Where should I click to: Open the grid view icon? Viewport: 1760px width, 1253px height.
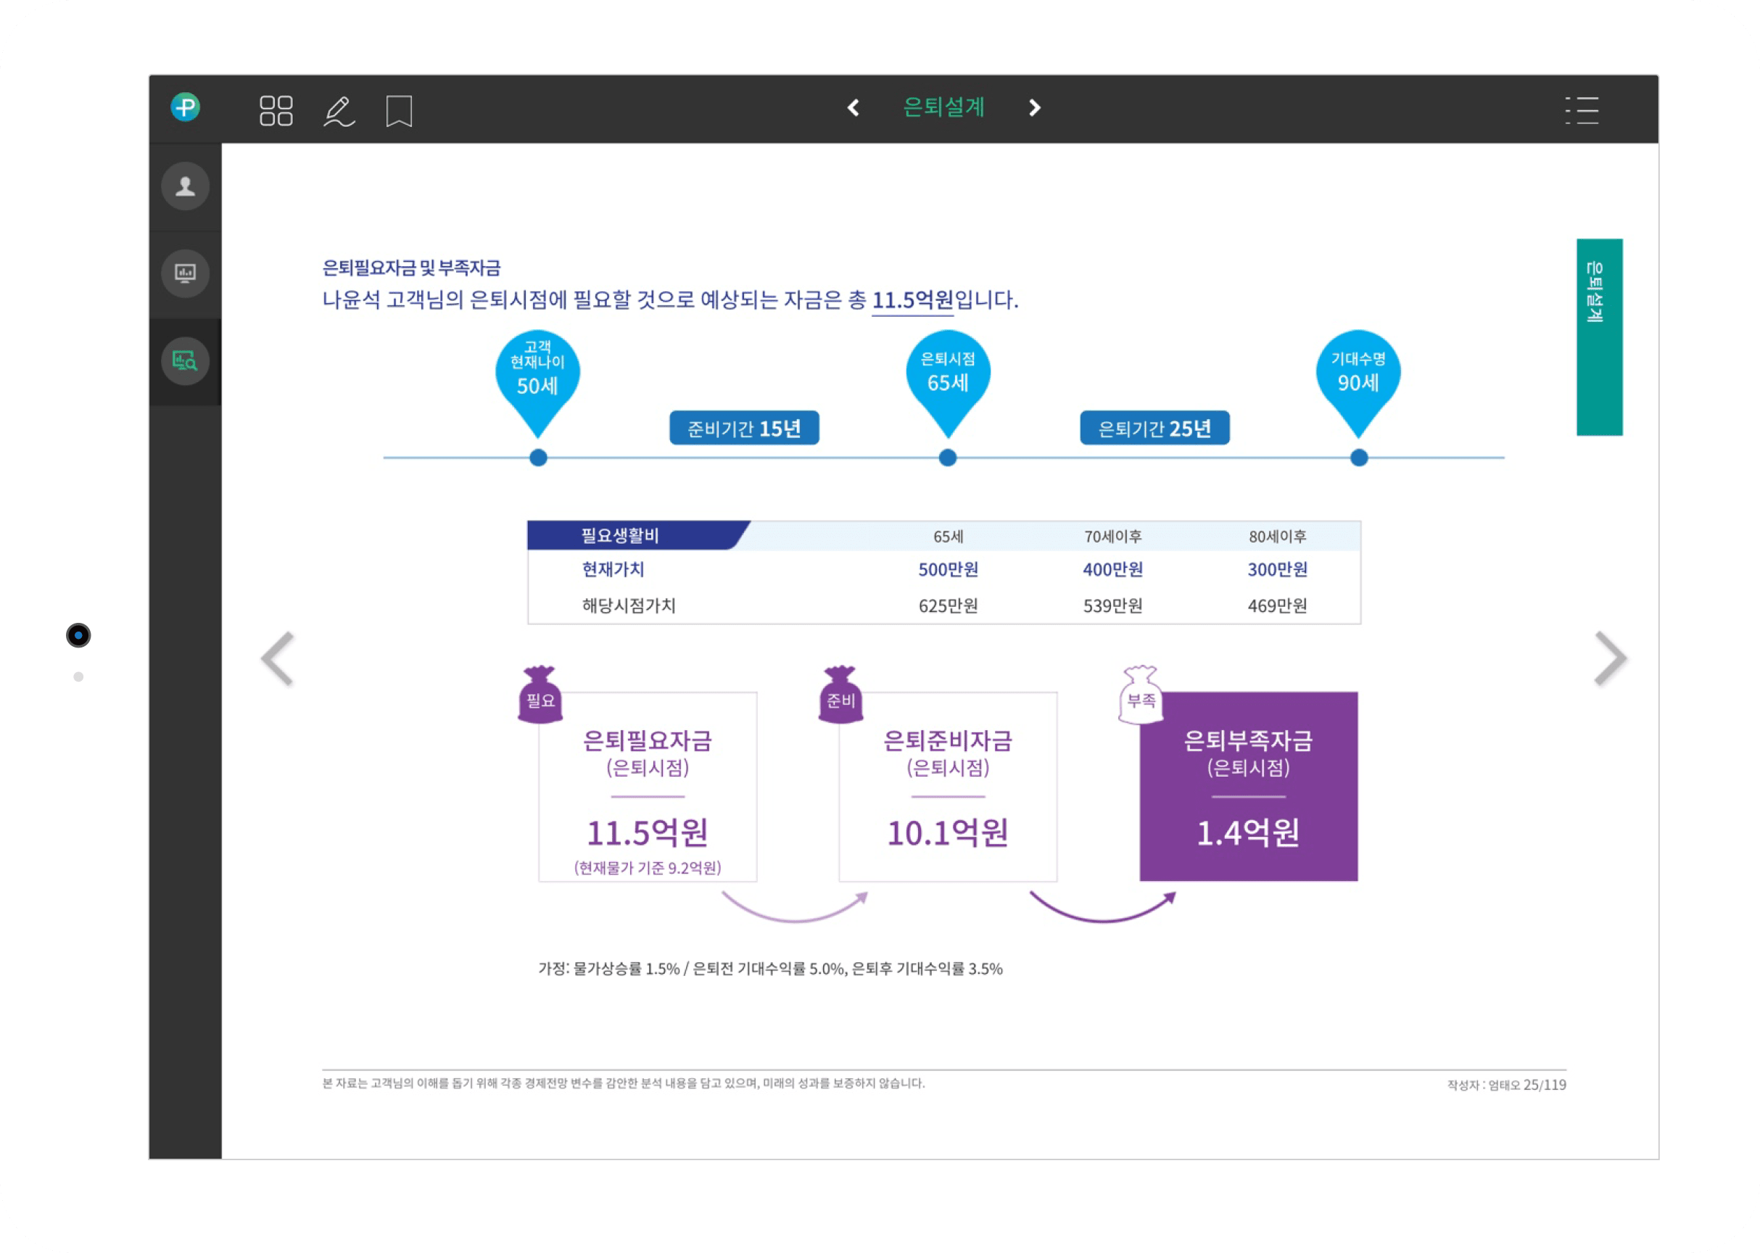276,110
